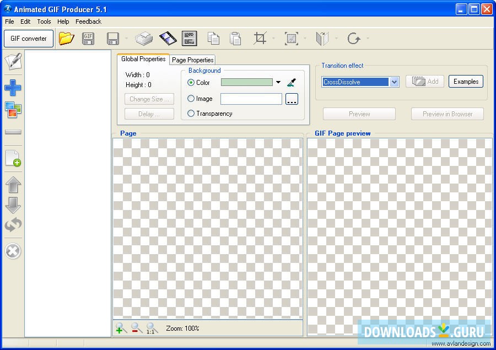Click the save as GIF floppy icon
Viewport: 496px width, 350px height.
(x=88, y=39)
